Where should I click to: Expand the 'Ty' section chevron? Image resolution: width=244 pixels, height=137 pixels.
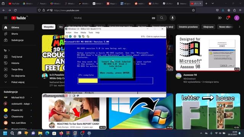click(9, 51)
